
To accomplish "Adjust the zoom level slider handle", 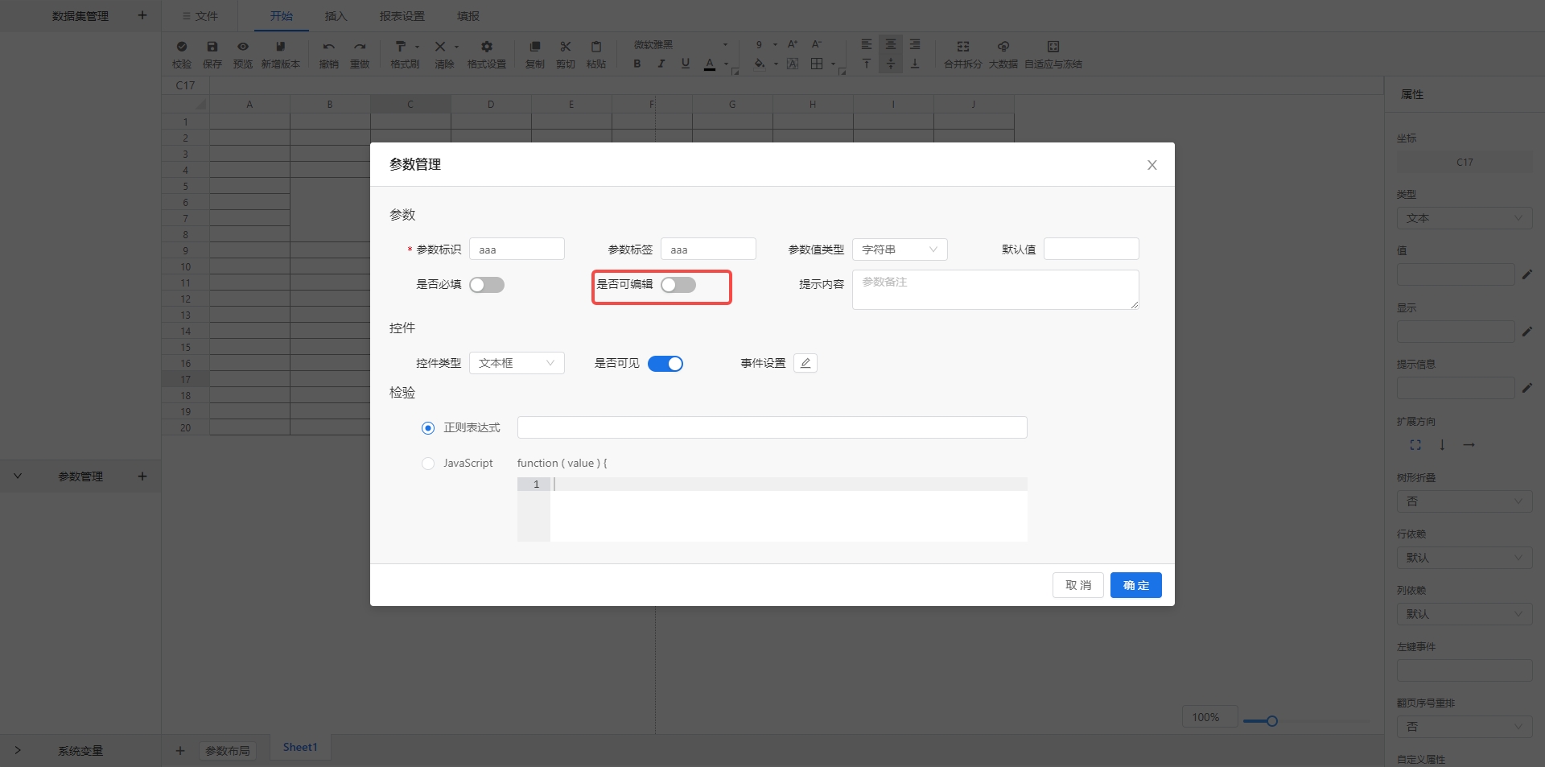I will [1272, 721].
